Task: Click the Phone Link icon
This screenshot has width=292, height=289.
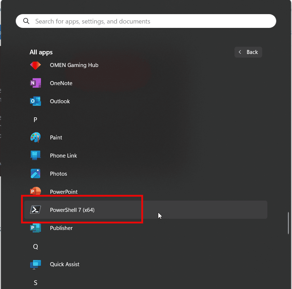Action: 36,155
